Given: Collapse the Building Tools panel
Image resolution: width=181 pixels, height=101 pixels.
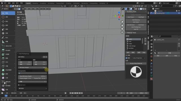Looking at the screenshot, I should pos(126,12).
